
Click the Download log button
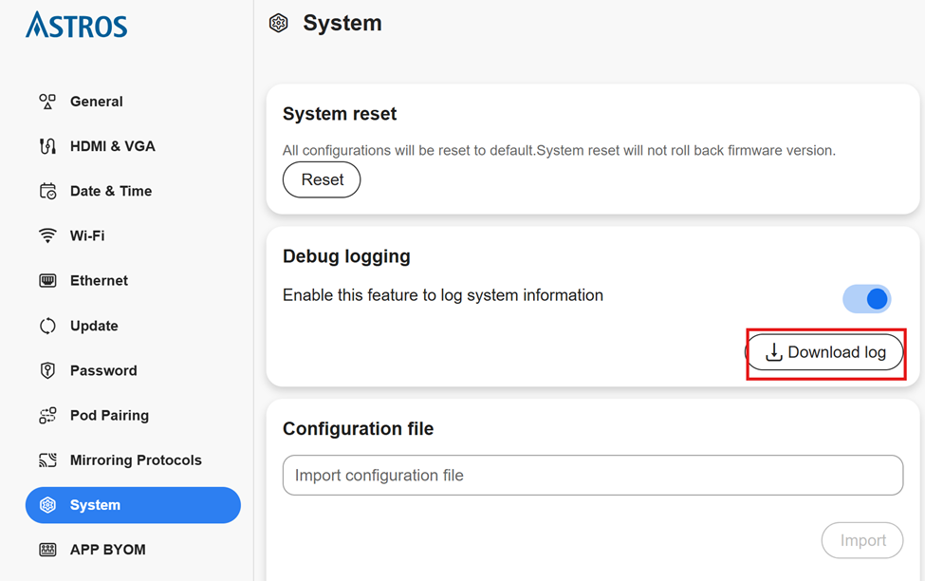click(x=824, y=353)
